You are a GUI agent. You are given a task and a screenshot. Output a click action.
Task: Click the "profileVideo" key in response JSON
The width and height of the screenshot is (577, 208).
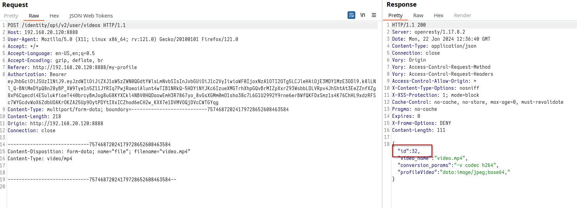[417, 172]
